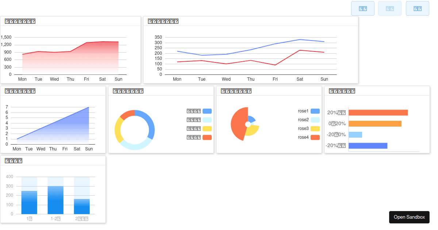Open the project with the Open Sandbox button
The height and width of the screenshot is (230, 438).
click(x=409, y=217)
